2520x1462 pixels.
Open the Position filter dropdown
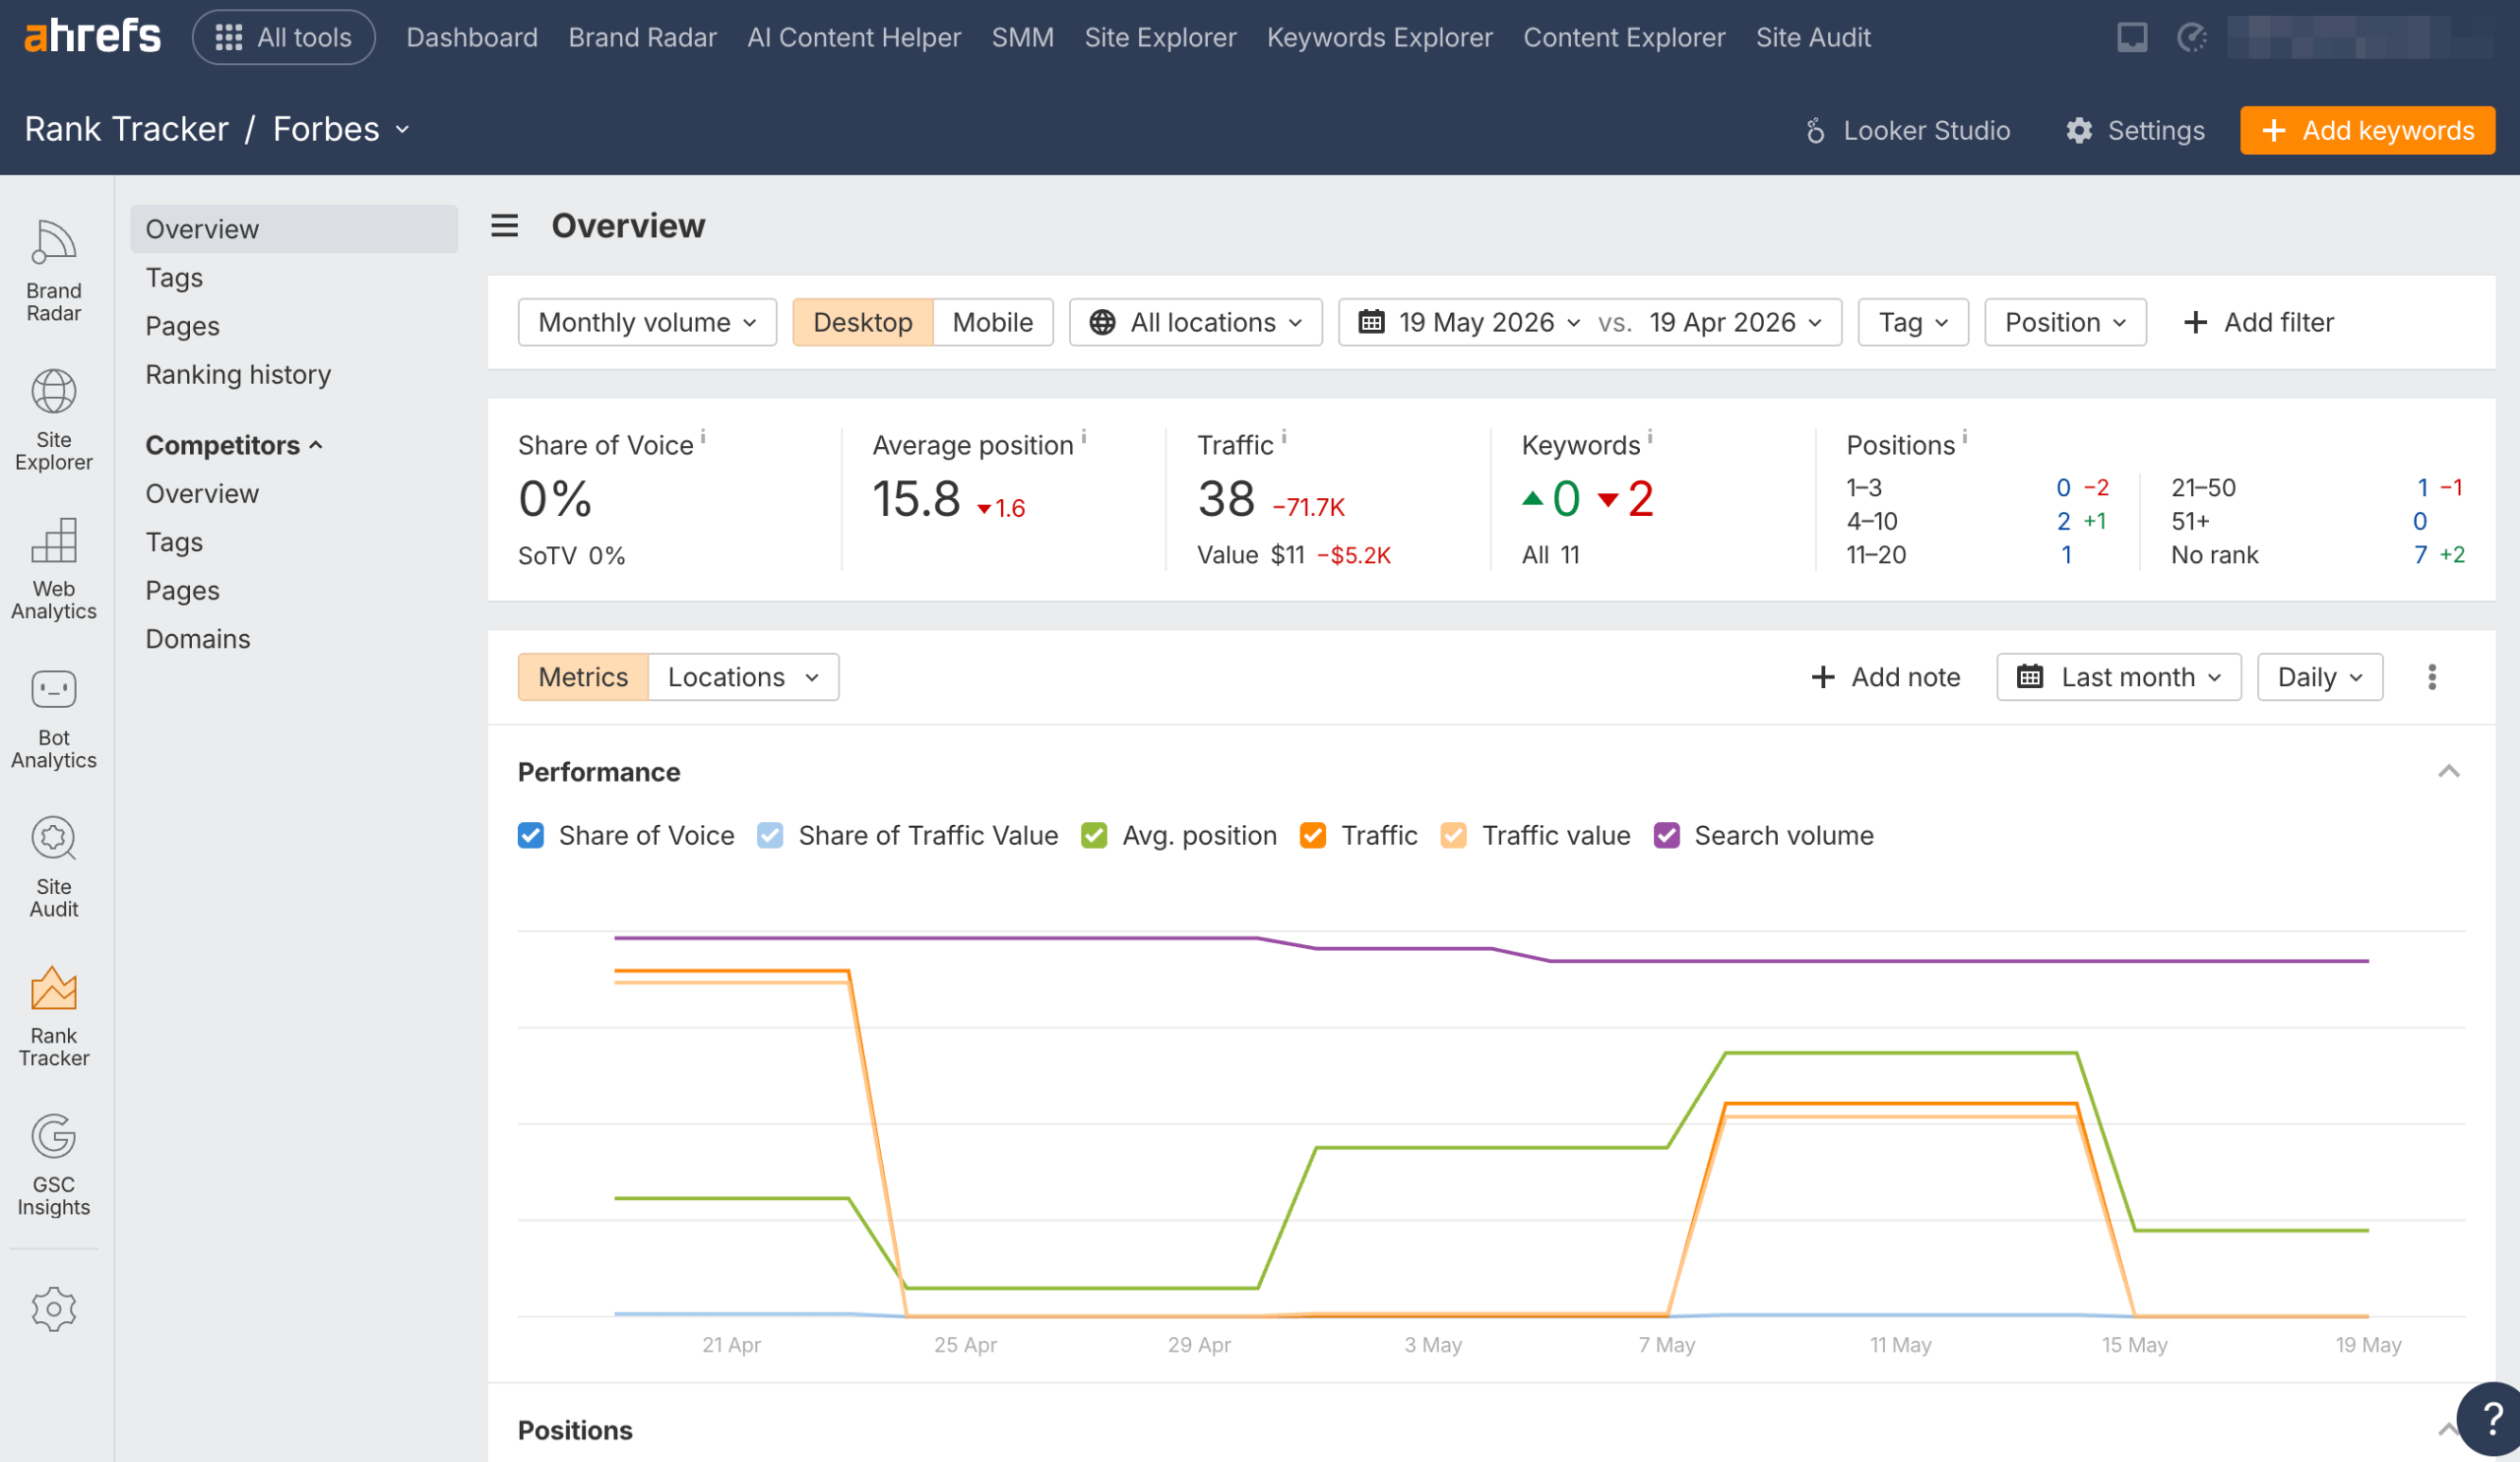click(2065, 322)
